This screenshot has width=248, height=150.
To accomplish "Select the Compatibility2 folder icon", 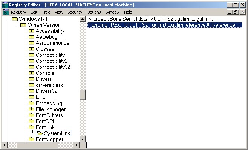I will click(31, 61).
